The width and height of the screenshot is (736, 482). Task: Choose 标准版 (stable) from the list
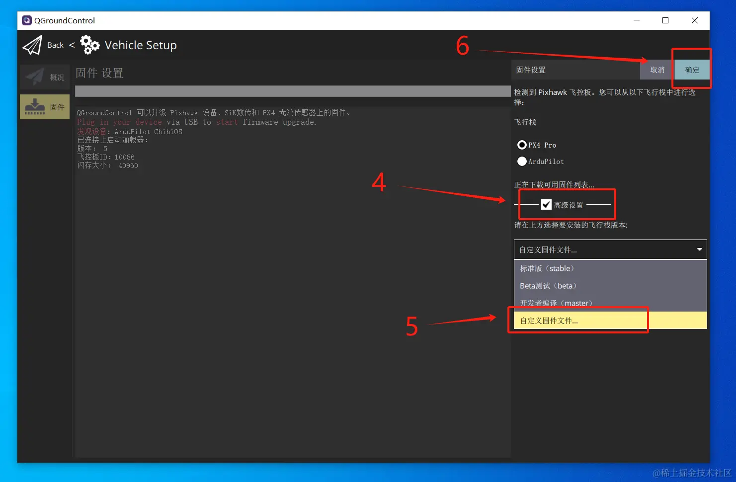(x=610, y=268)
